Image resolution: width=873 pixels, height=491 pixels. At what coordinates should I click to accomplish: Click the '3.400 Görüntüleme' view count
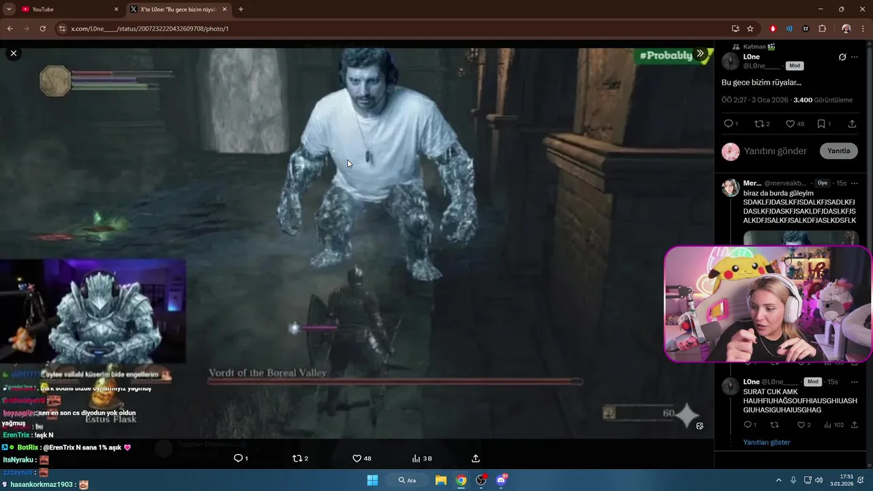823,100
